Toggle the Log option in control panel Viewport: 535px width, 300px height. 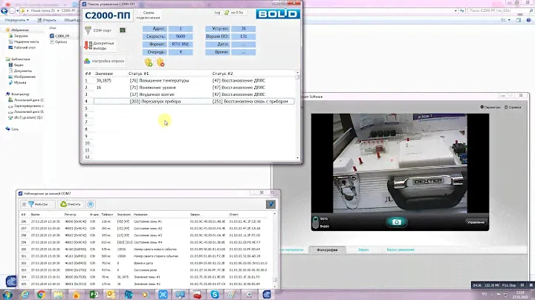(x=217, y=13)
